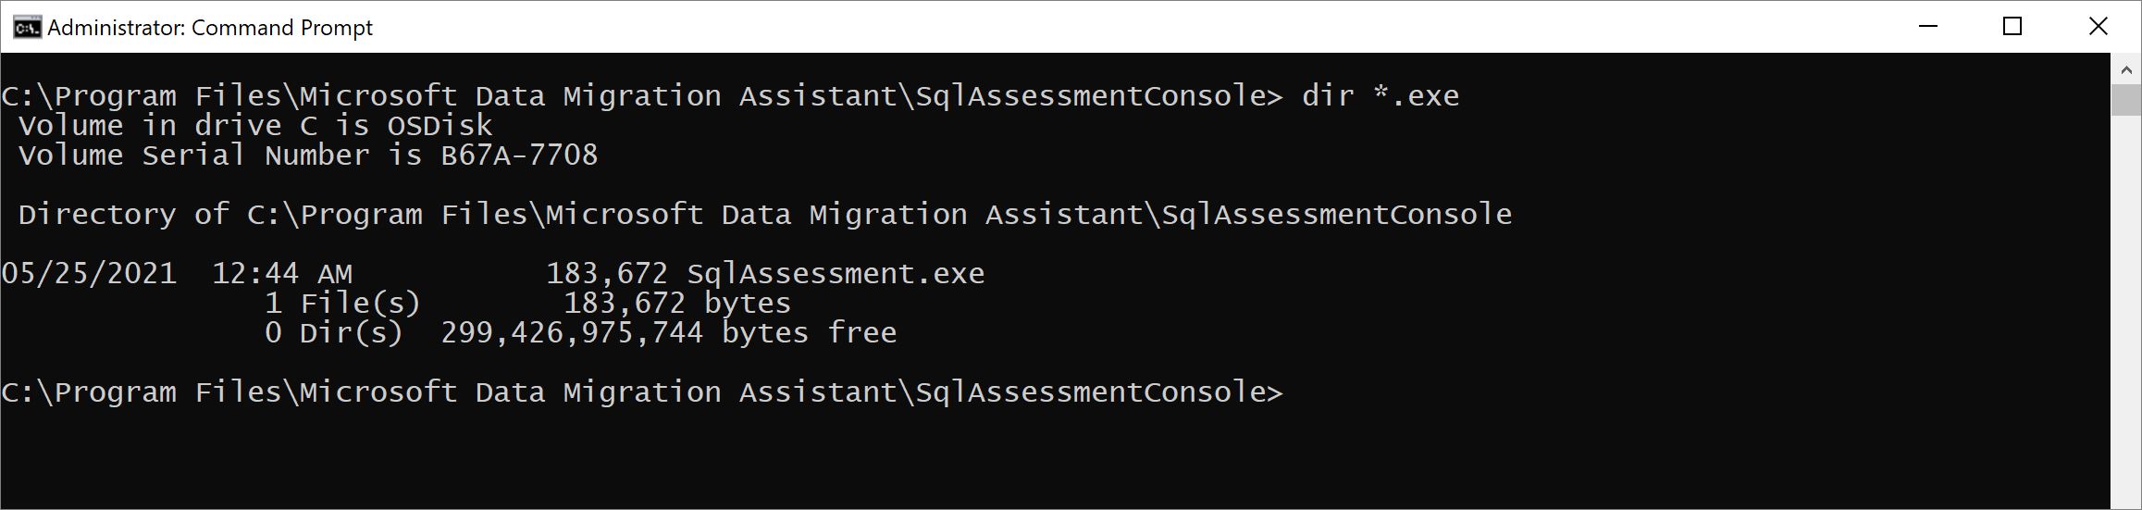
Task: Click the typed 'dir *.exe' command
Action: coord(1380,96)
